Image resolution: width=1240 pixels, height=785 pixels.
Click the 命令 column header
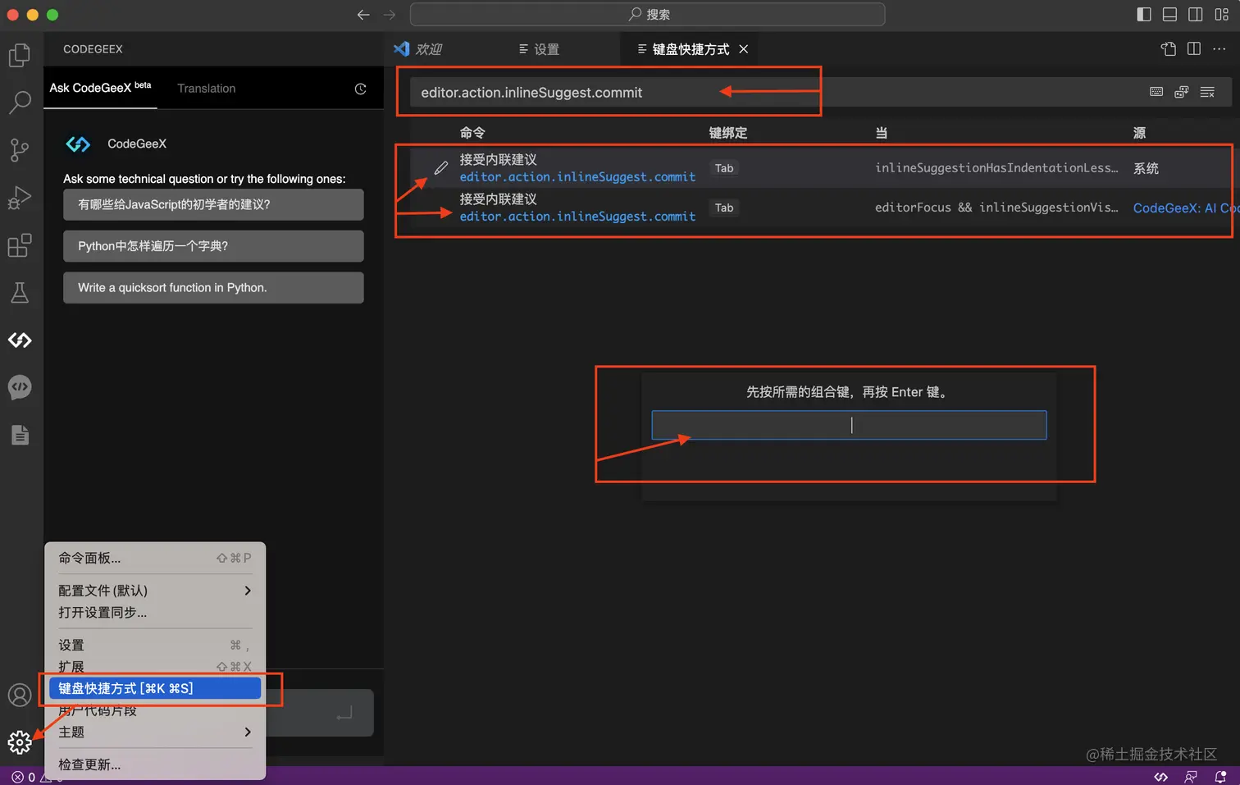click(472, 133)
